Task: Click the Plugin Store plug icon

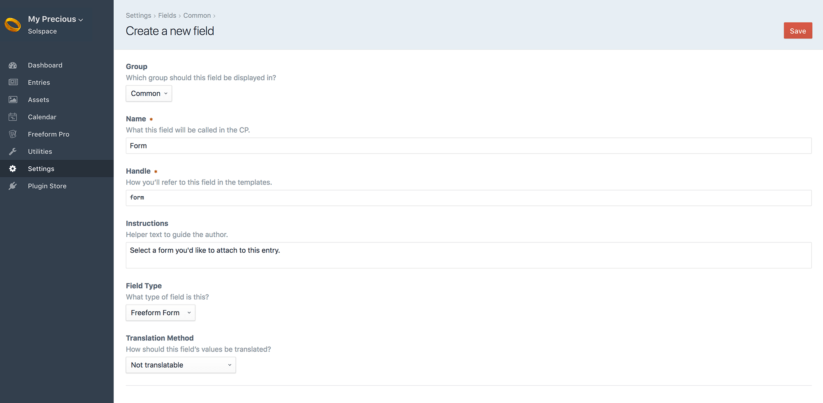Action: click(13, 186)
